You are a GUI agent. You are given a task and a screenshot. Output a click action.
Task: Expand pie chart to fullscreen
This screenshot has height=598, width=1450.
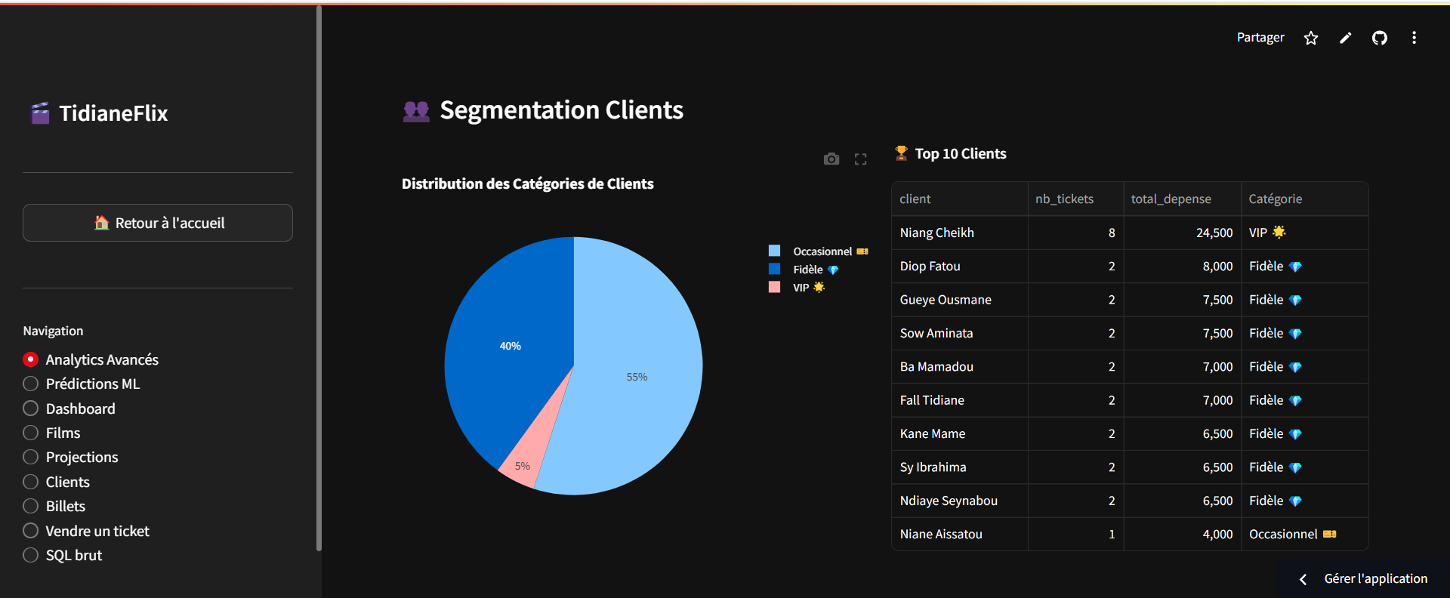860,159
